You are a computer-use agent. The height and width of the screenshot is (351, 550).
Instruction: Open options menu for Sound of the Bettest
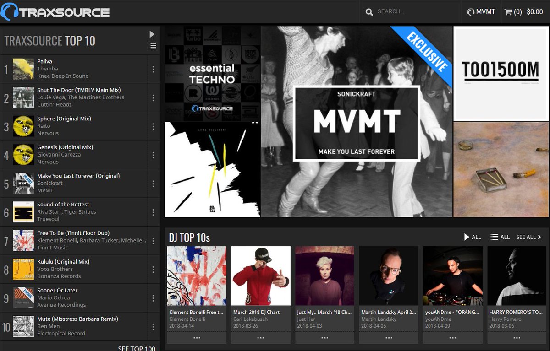pyautogui.click(x=153, y=212)
